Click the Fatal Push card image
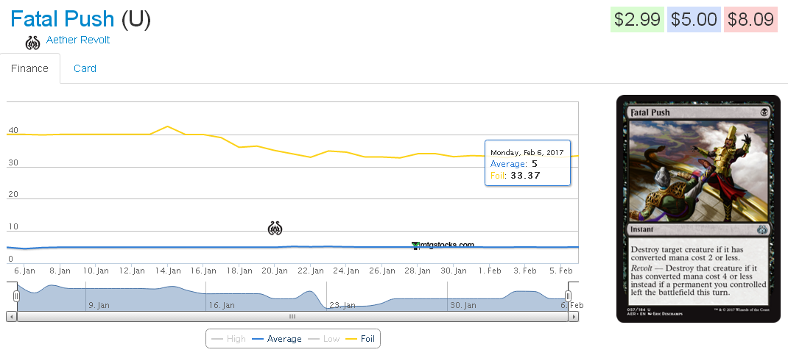The height and width of the screenshot is (358, 788). coord(699,209)
